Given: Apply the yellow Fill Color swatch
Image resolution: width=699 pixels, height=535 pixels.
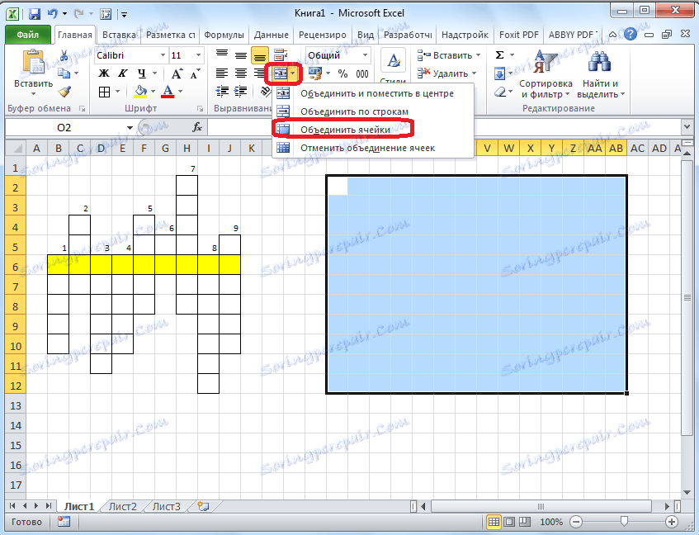Looking at the screenshot, I should click(140, 92).
